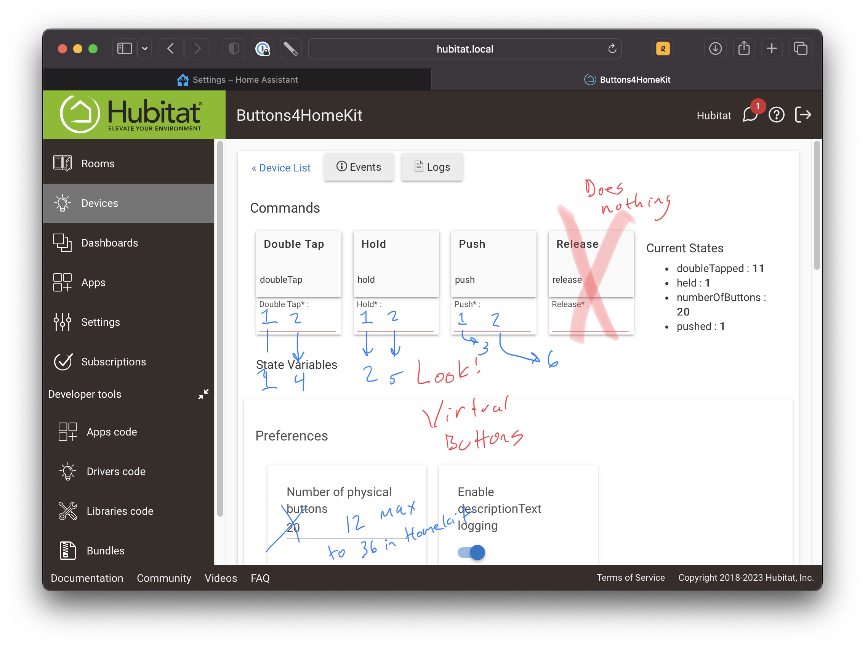The image size is (865, 647).
Task: Show Safari downloads
Action: [715, 48]
